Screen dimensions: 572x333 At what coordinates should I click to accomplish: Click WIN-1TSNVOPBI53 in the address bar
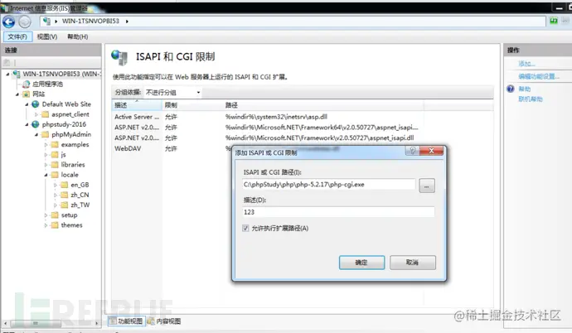90,22
